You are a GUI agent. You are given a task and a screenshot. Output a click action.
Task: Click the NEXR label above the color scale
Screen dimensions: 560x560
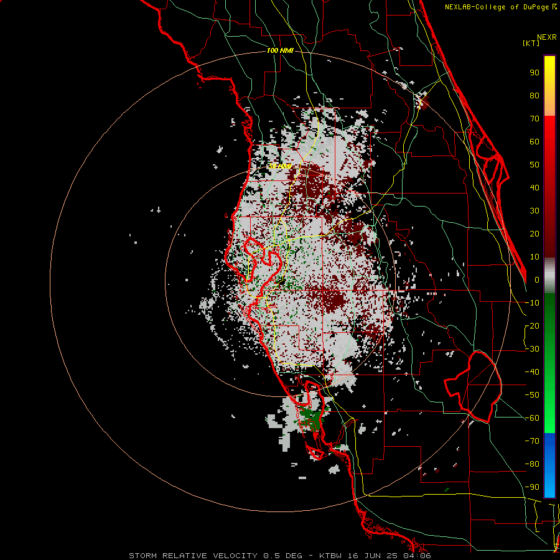[x=547, y=37]
